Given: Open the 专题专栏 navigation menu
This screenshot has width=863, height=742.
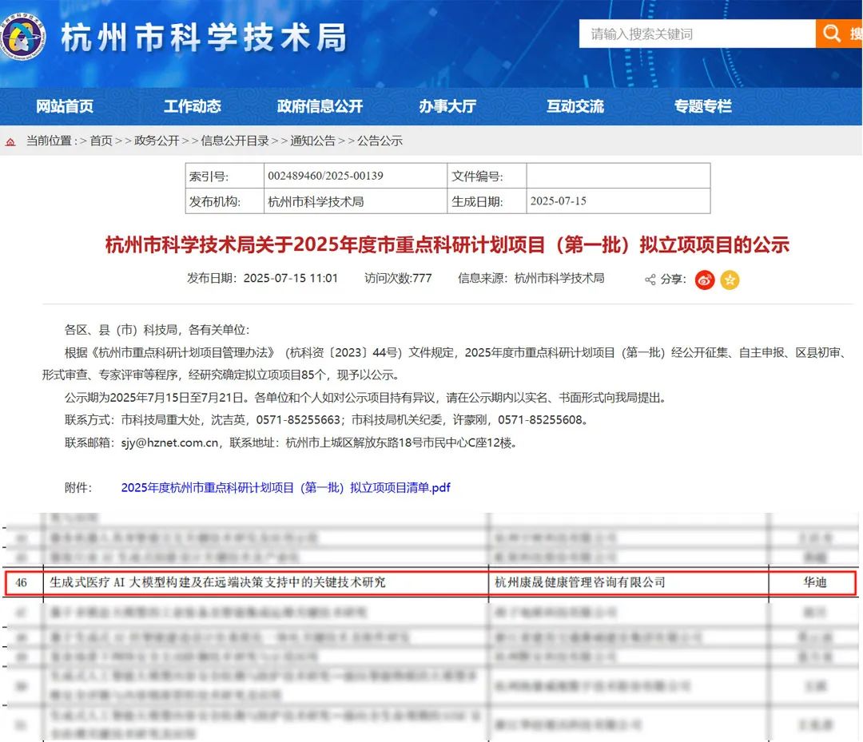Looking at the screenshot, I should click(702, 105).
